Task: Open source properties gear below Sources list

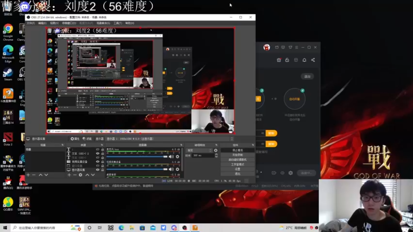Action: pyautogui.click(x=81, y=175)
